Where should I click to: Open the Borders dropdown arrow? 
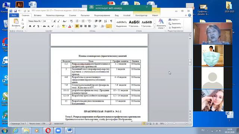pos(111,26)
